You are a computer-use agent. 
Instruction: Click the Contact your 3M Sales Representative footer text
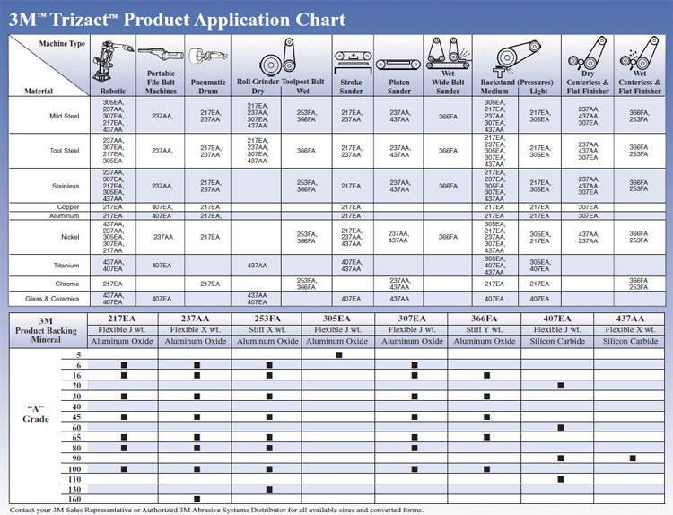coord(215,510)
